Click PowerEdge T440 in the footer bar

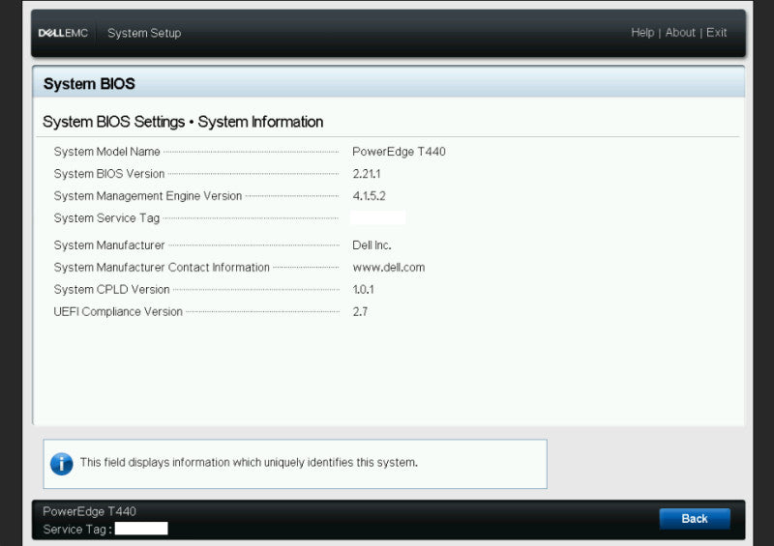[89, 511]
